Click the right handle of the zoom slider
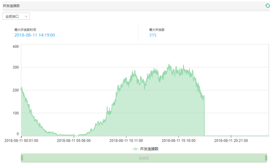276x165 pixels. point(266,158)
